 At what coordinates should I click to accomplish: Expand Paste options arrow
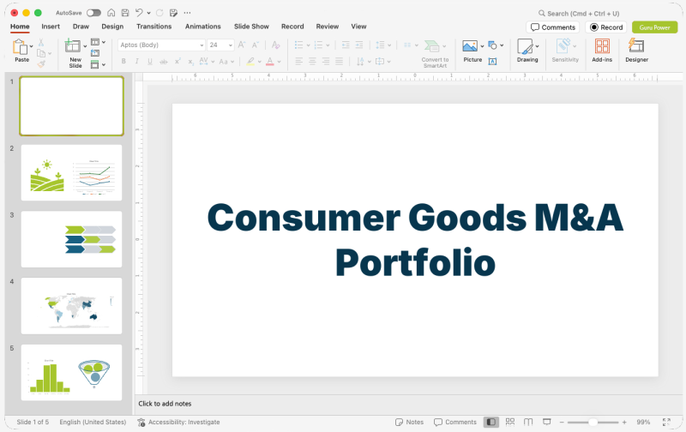31,46
